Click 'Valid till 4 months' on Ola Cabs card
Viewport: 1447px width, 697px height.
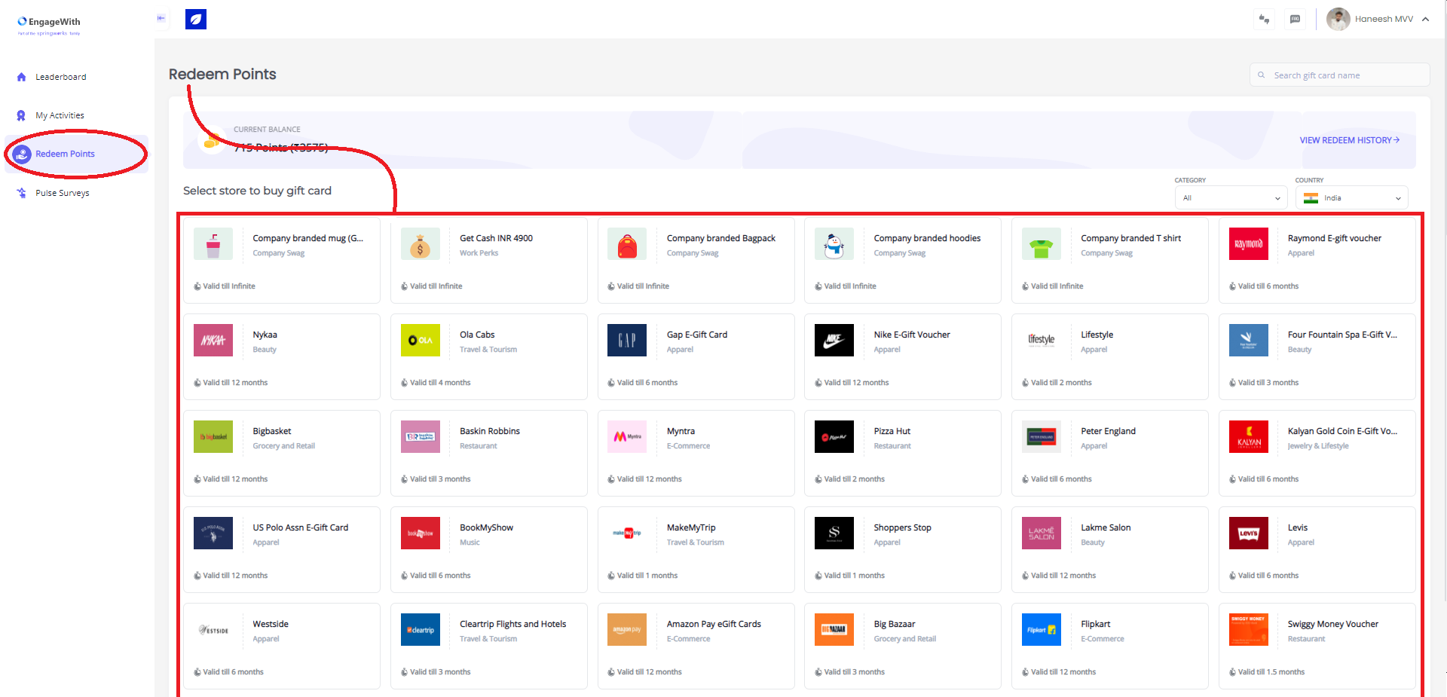(440, 383)
